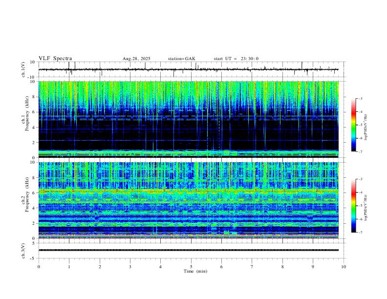Click the time axis tick label "2"
Image resolution: width=387 pixels, height=299 pixels.
(x=100, y=267)
